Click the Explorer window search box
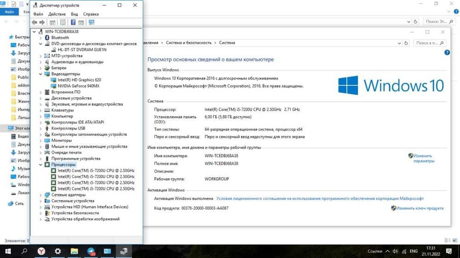This screenshot has width=460, height=258. (x=439, y=22)
